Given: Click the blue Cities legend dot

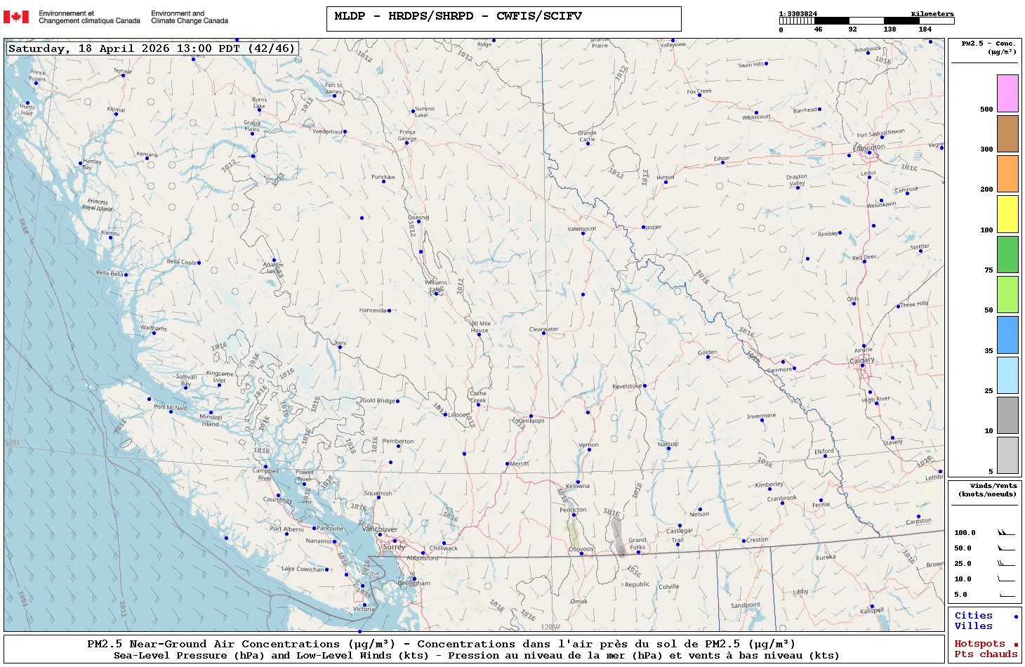Looking at the screenshot, I should coord(1016,616).
